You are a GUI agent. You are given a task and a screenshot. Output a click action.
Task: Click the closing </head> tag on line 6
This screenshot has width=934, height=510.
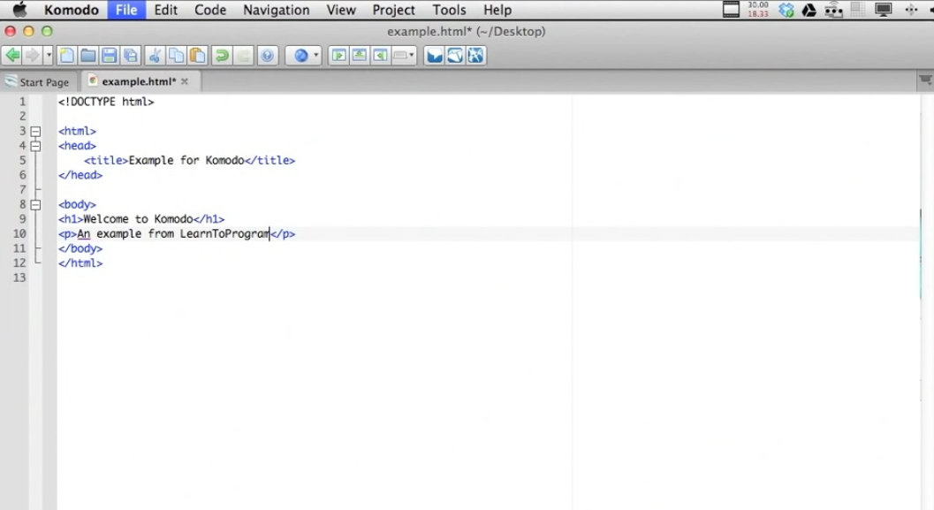80,175
